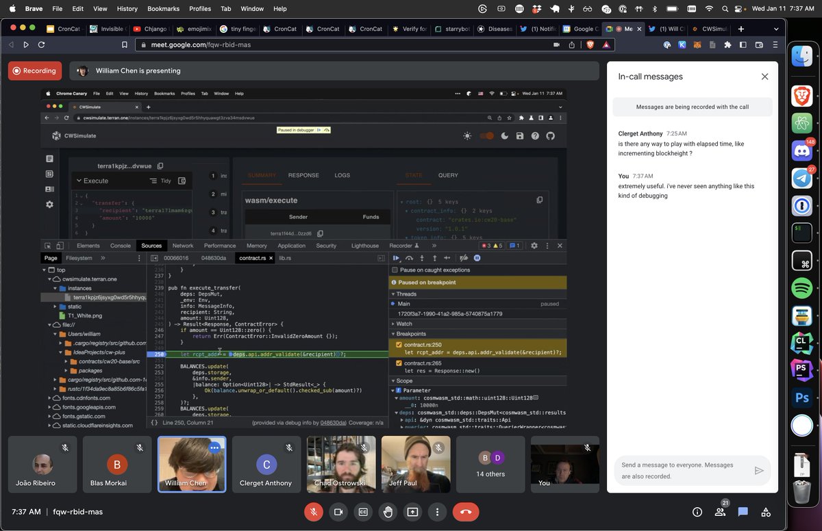The image size is (822, 531).
Task: Click the Brave Shields lion icon in address bar
Action: click(590, 44)
